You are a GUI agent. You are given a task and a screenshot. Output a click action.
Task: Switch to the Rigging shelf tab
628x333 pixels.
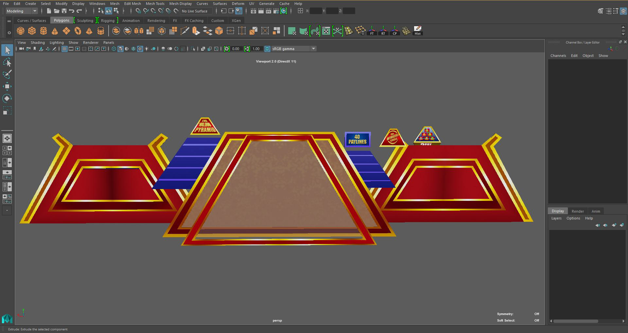tap(108, 21)
